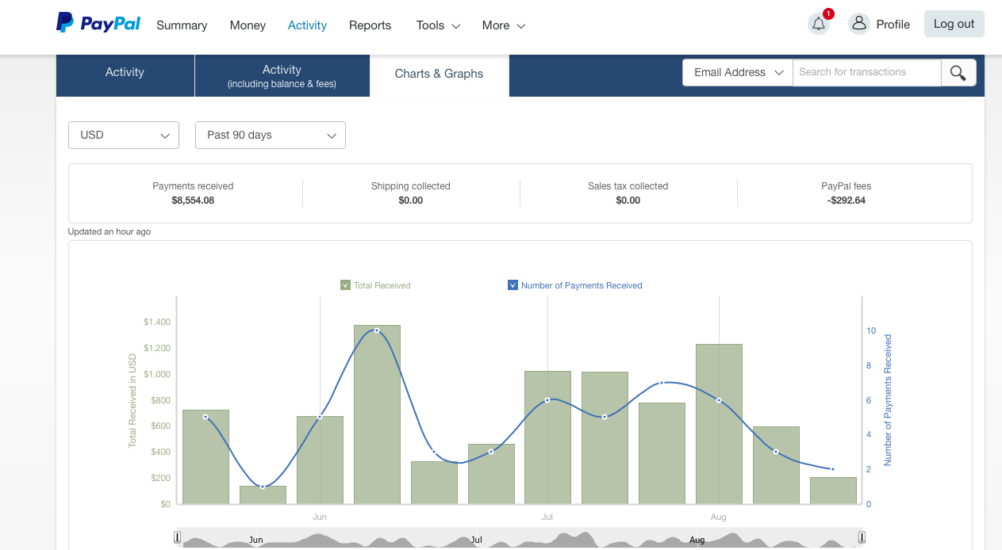Open the Reports menu item
Screen dimensions: 1002x550
point(370,25)
